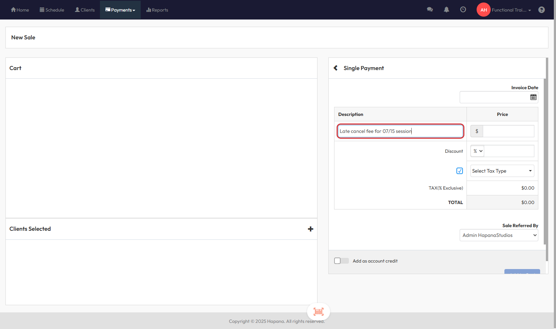This screenshot has width=556, height=329.
Task: Click the AH user avatar
Action: click(x=483, y=10)
